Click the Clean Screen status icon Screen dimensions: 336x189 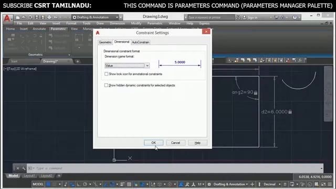coord(323,184)
